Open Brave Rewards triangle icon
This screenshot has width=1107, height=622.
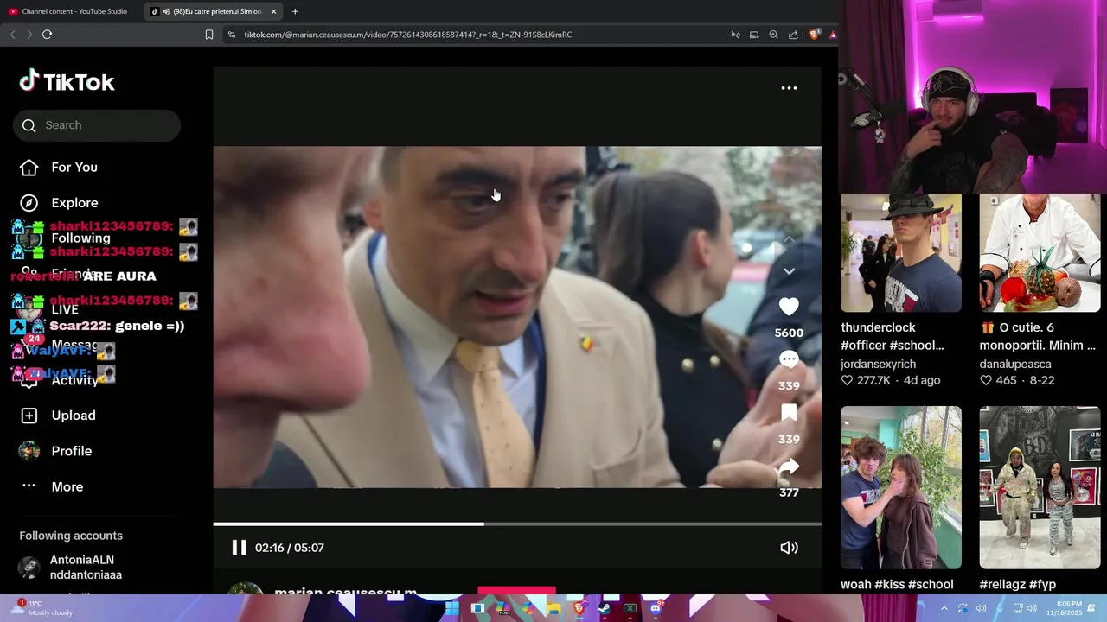[x=832, y=35]
